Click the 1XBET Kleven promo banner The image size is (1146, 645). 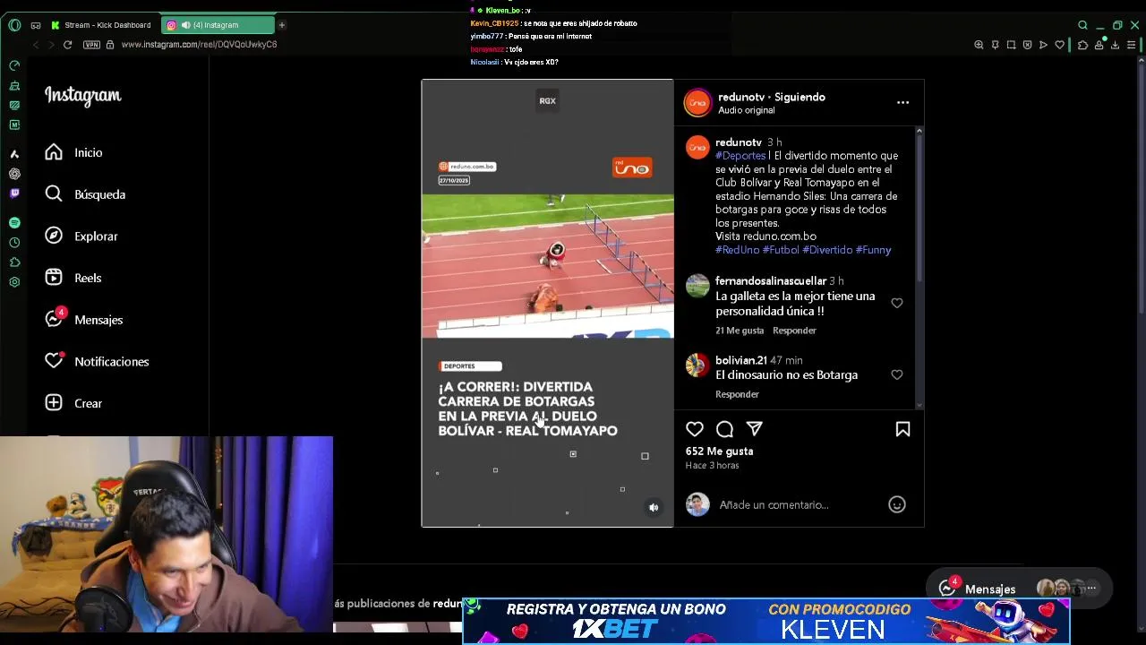766,620
